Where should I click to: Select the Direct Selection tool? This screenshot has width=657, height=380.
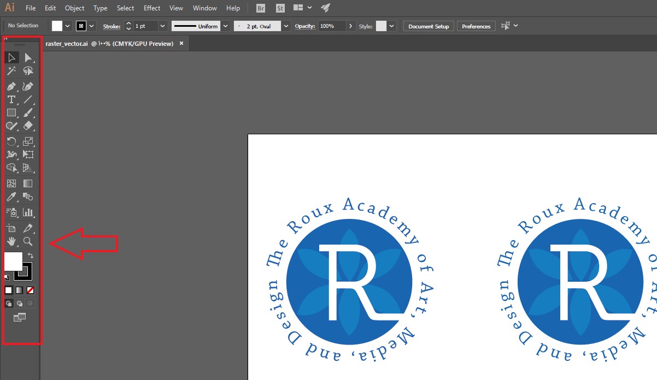(28, 57)
